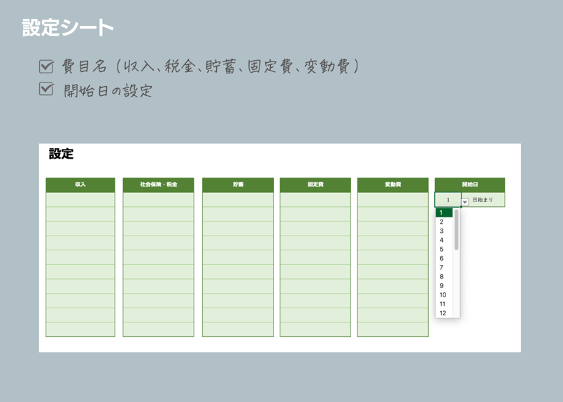Click the start day cell showing 1
This screenshot has height=402, width=563.
pyautogui.click(x=448, y=200)
